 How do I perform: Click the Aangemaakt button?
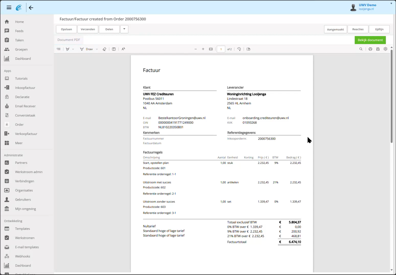coord(335,29)
